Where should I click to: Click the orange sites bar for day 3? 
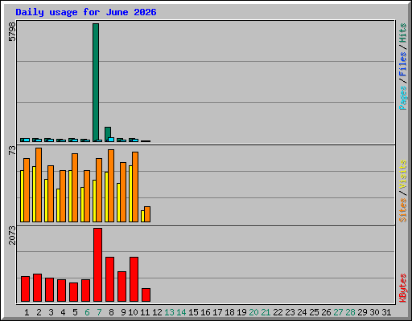point(51,193)
